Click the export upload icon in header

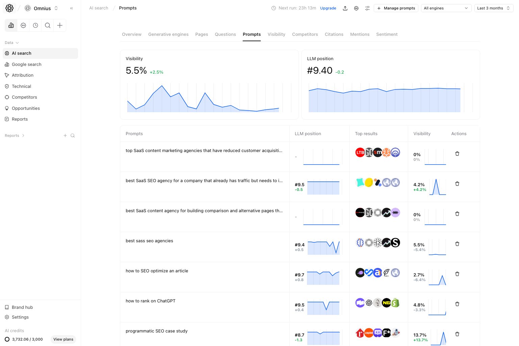click(345, 8)
